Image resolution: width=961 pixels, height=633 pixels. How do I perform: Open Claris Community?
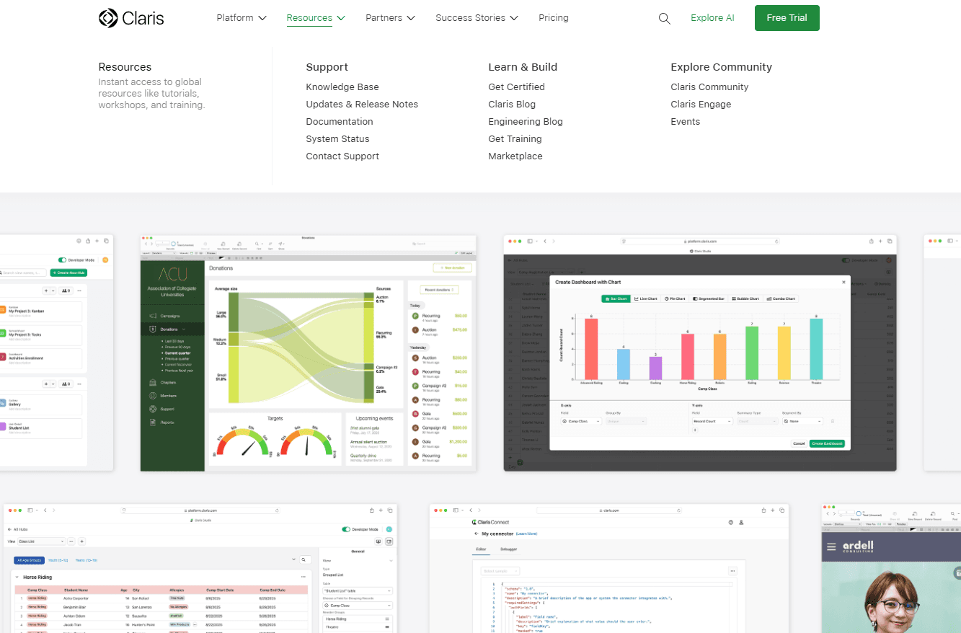[709, 87]
